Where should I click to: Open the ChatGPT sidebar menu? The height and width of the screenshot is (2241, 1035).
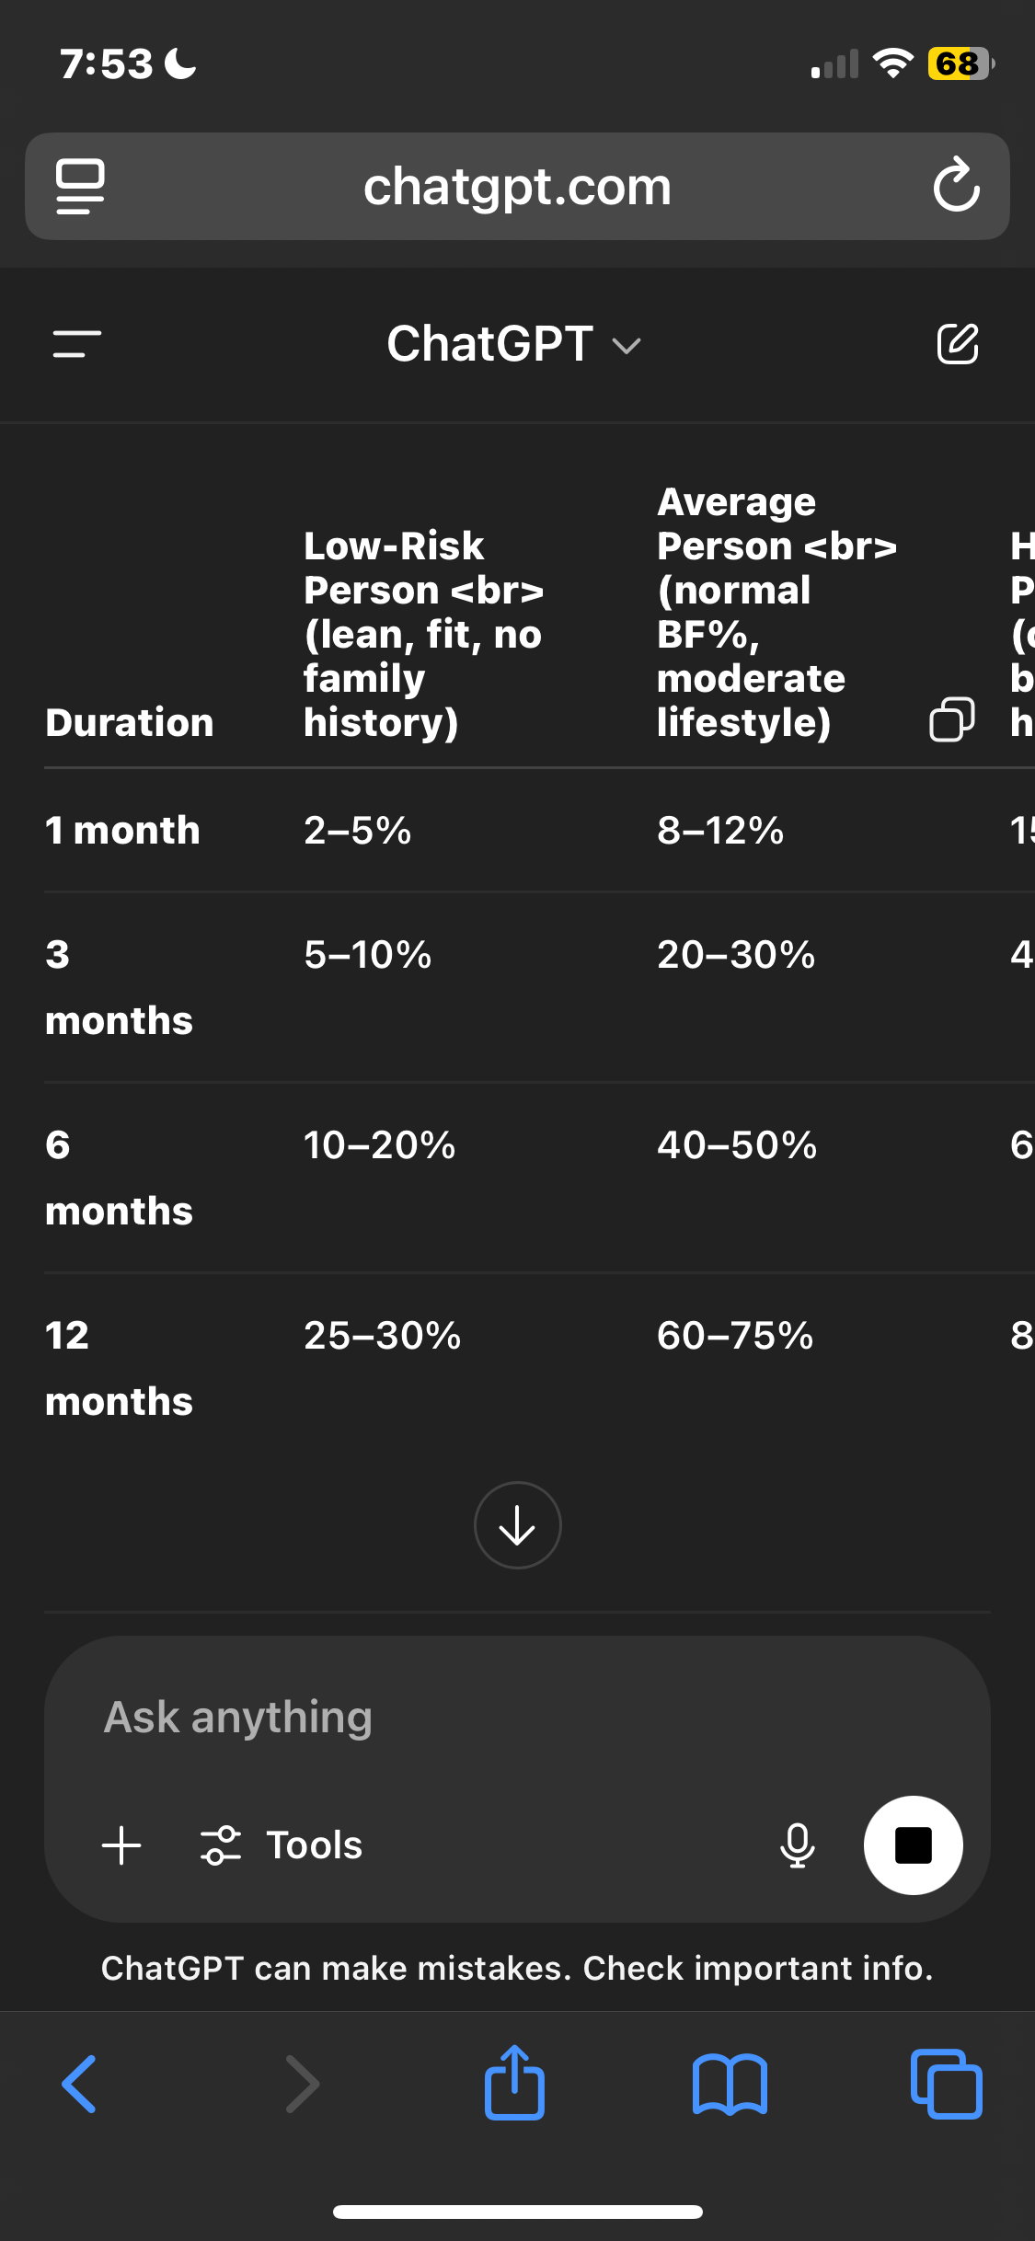pos(77,344)
